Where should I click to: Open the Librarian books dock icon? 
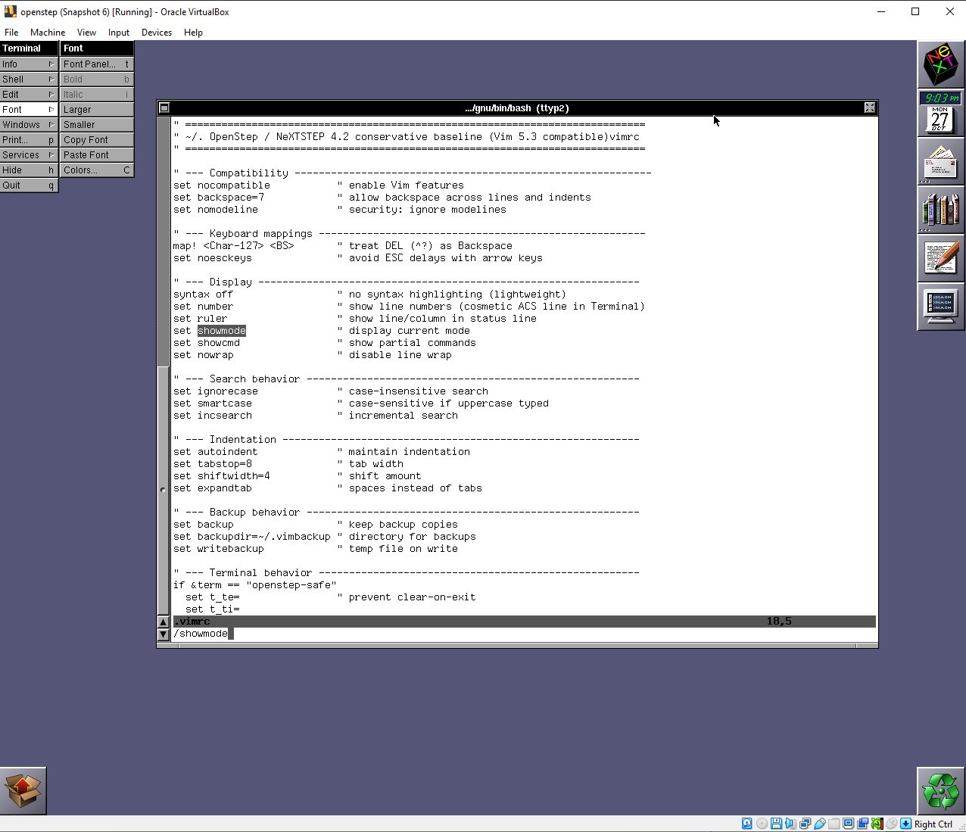point(940,209)
